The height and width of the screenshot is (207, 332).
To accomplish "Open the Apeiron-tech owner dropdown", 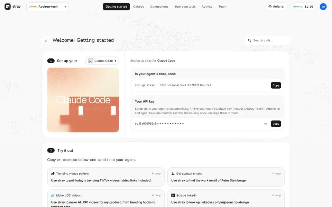I will click(x=48, y=7).
